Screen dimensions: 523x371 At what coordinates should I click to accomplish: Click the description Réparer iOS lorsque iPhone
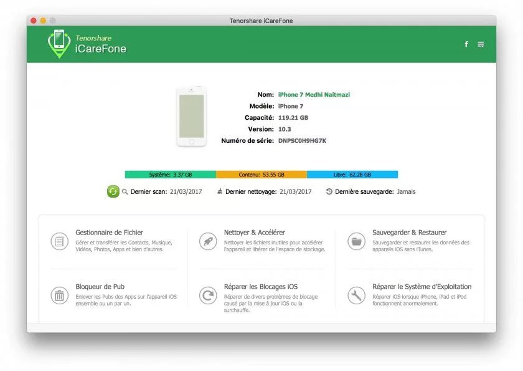click(420, 300)
